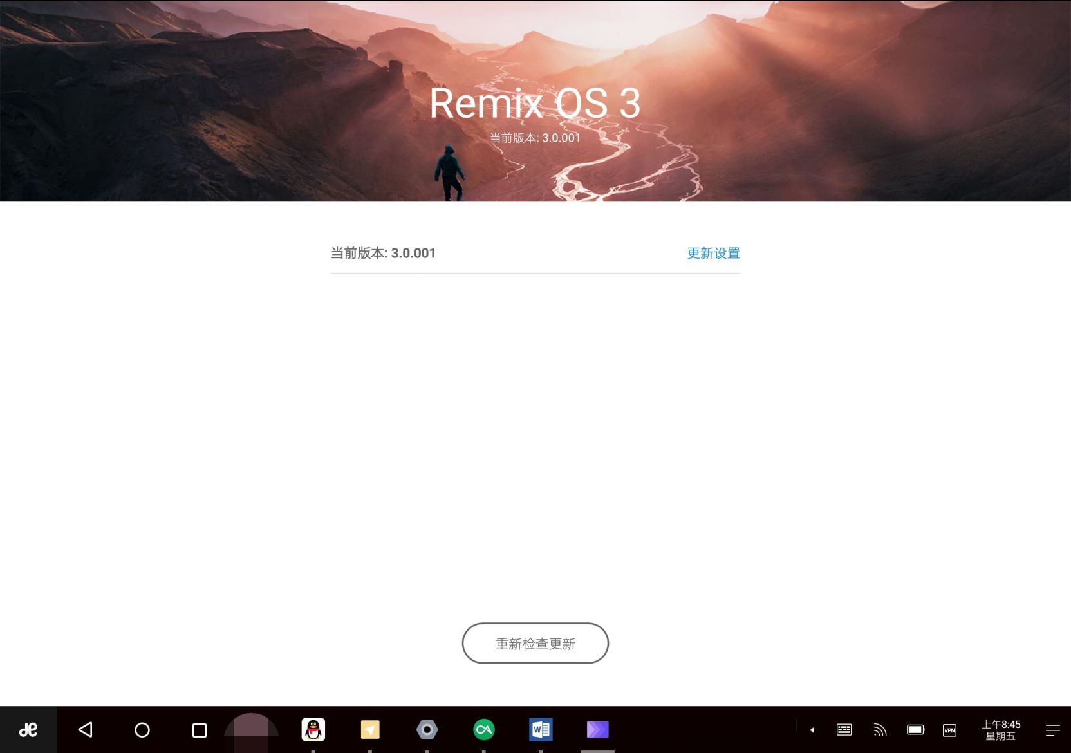
Task: Select the 当前版本: 3.0.001 row text
Action: (x=383, y=253)
